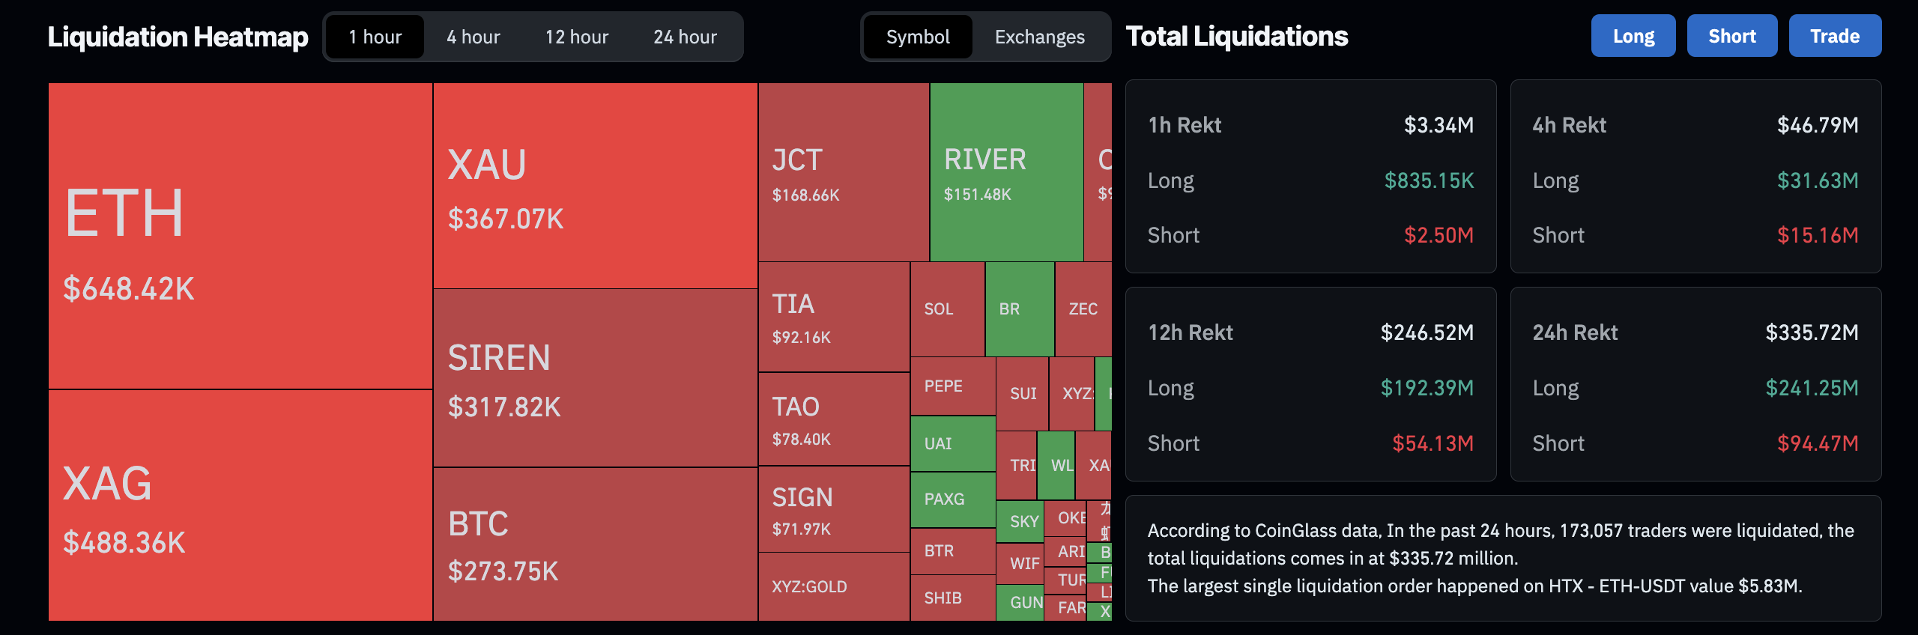Select the 24h Rekt stats card
1918x635 pixels.
click(x=1695, y=384)
